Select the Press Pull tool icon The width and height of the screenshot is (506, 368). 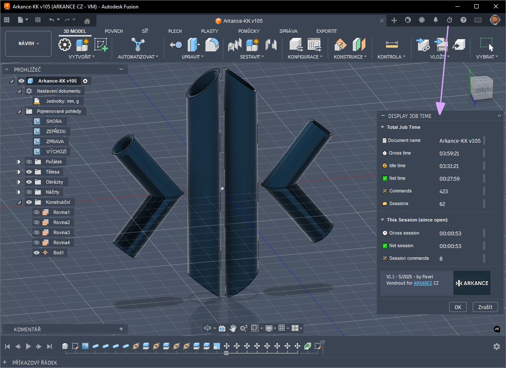[x=194, y=45]
